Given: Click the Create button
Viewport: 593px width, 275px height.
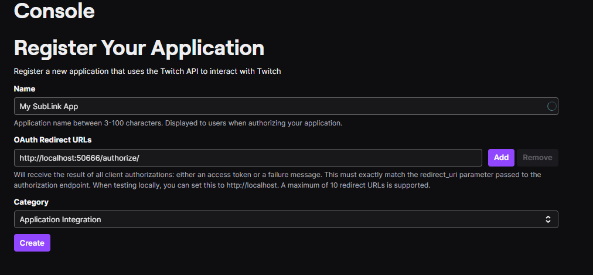Looking at the screenshot, I should coord(32,243).
